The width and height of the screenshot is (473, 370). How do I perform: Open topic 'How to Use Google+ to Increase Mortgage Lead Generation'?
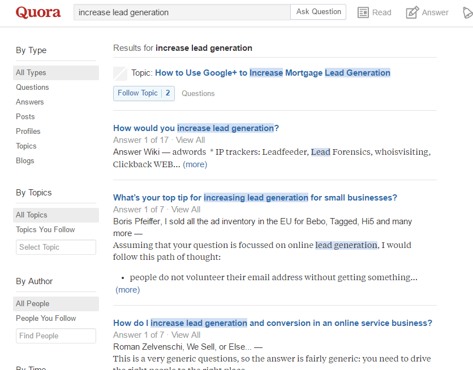tap(273, 73)
